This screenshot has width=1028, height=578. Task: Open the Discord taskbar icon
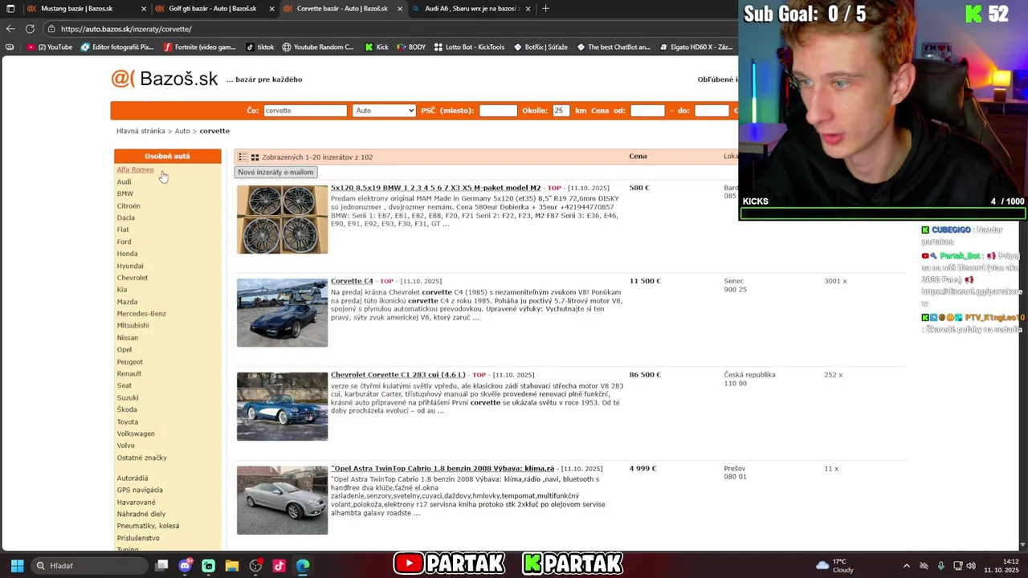click(185, 566)
